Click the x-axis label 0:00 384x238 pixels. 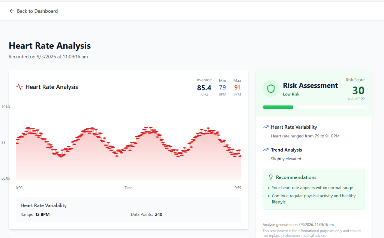[19, 187]
